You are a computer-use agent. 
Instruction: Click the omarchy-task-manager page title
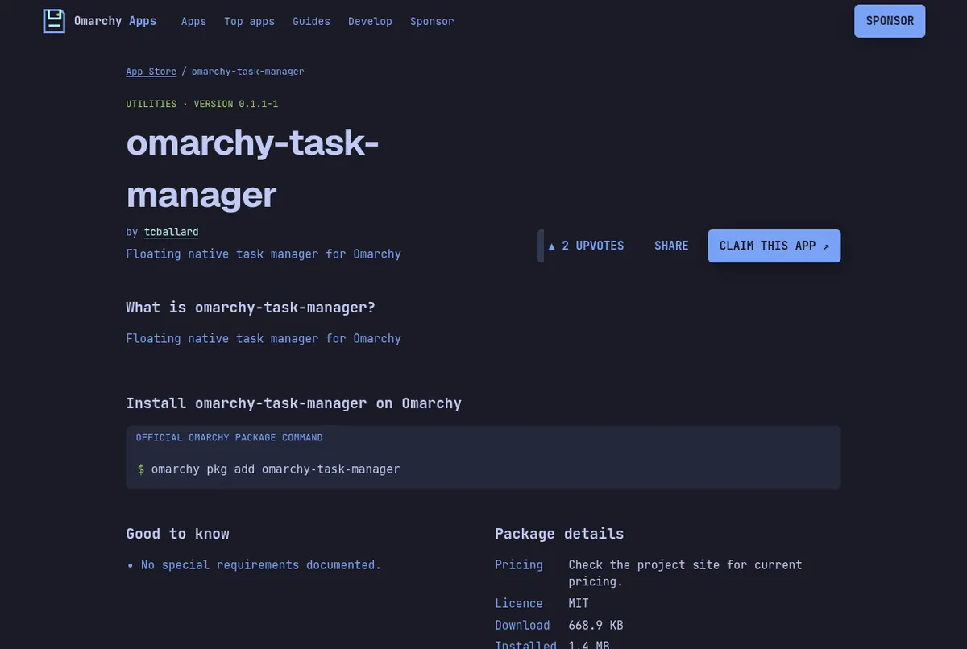(252, 168)
